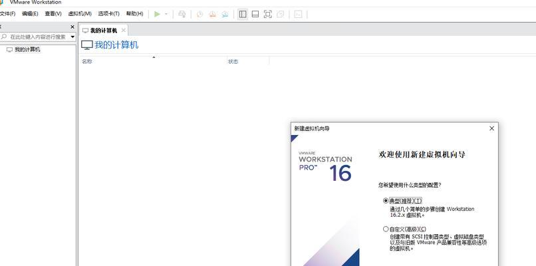The image size is (536, 266).
Task: Open the snapshot manager icon
Action: pyautogui.click(x=225, y=14)
